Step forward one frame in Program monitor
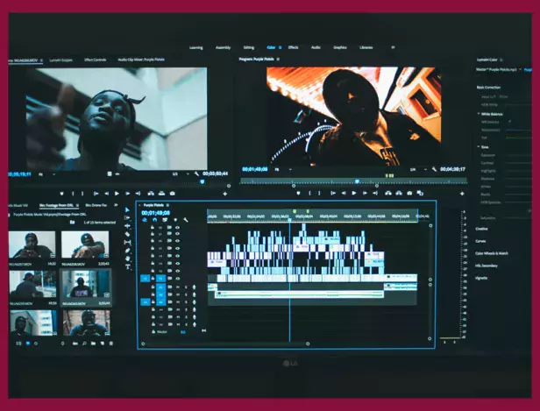 tap(365, 193)
